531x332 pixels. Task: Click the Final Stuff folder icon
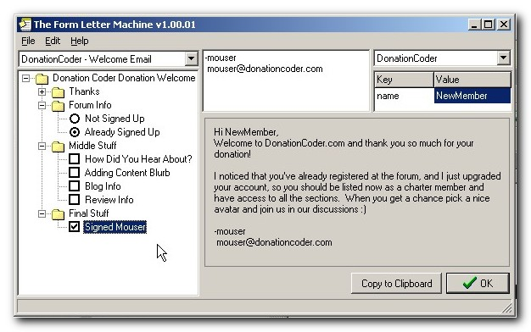(x=59, y=213)
